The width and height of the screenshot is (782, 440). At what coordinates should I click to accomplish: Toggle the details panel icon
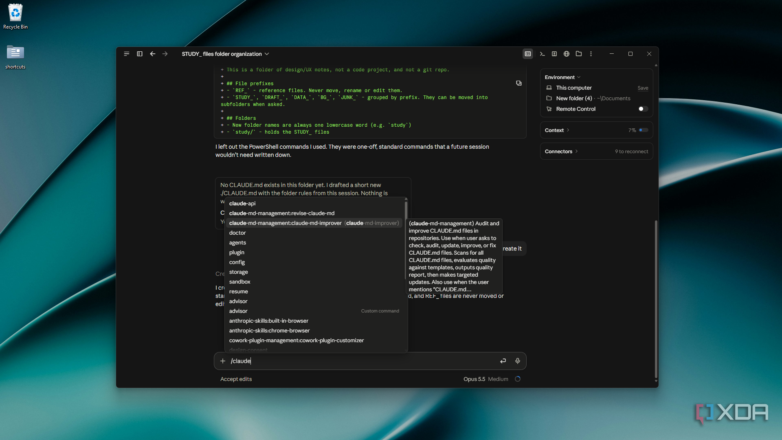[x=528, y=54]
